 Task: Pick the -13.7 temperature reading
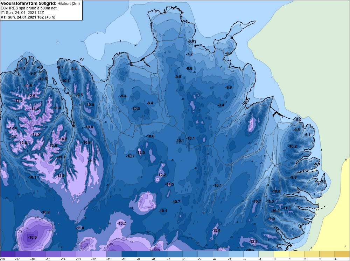tap(122, 223)
